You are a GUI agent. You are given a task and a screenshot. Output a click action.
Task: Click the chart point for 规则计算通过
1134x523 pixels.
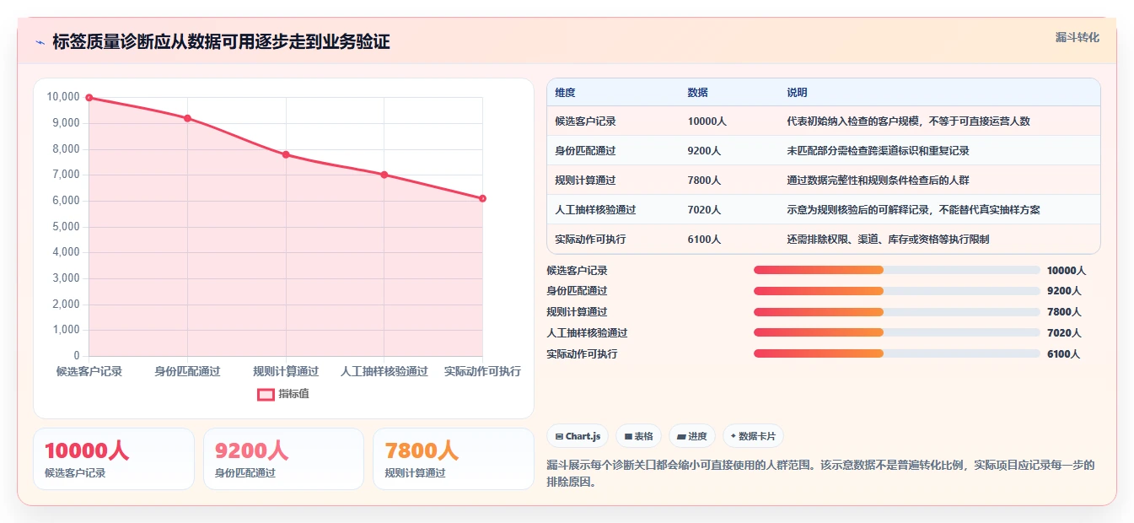tap(286, 154)
